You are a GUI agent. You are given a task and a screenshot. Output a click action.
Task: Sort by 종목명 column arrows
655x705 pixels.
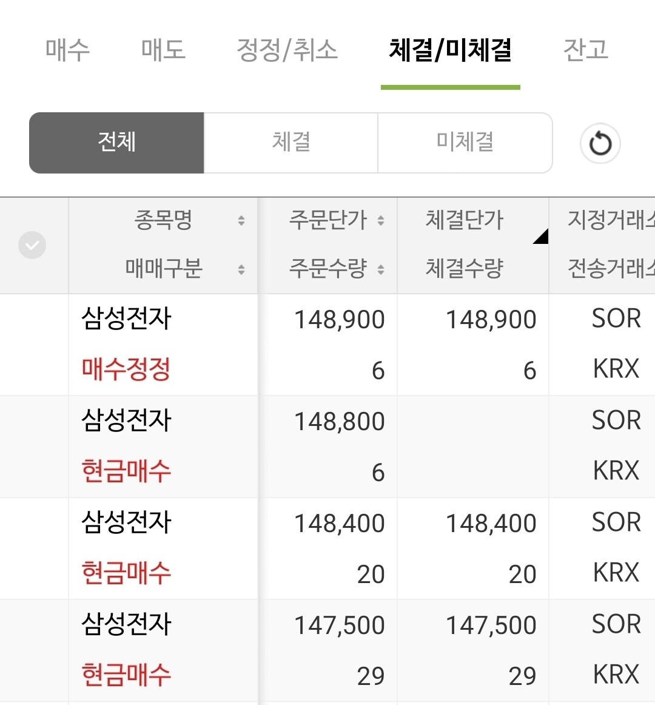pos(241,220)
